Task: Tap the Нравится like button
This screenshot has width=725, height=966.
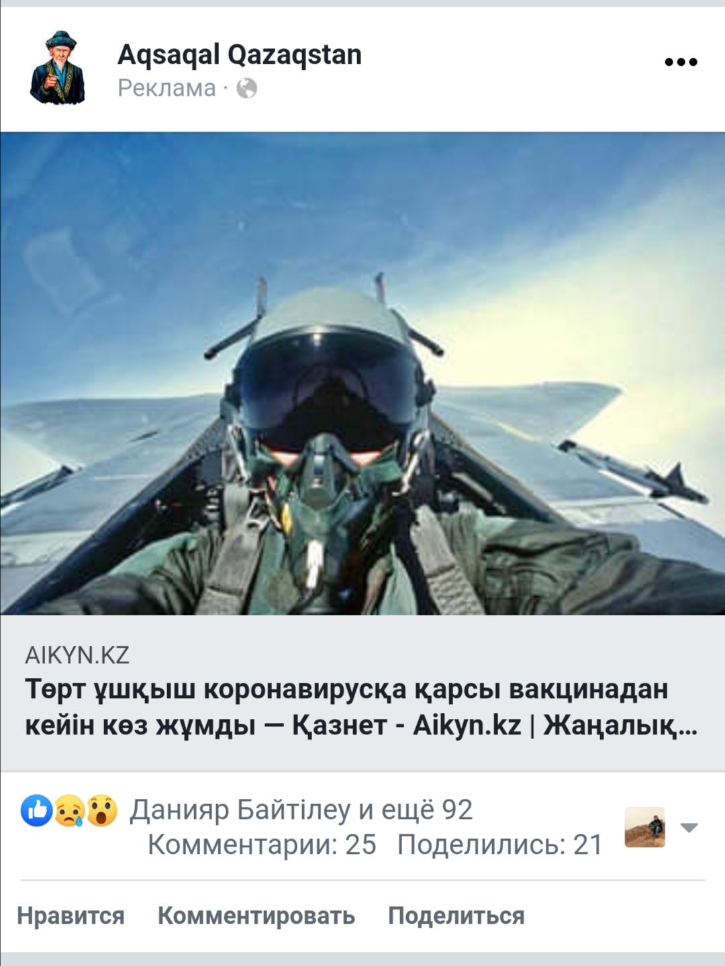Action: (70, 916)
